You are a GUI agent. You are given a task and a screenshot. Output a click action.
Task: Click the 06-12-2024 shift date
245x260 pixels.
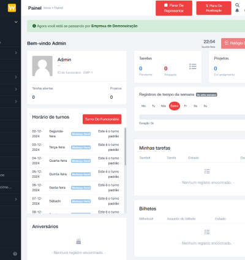[37, 188]
